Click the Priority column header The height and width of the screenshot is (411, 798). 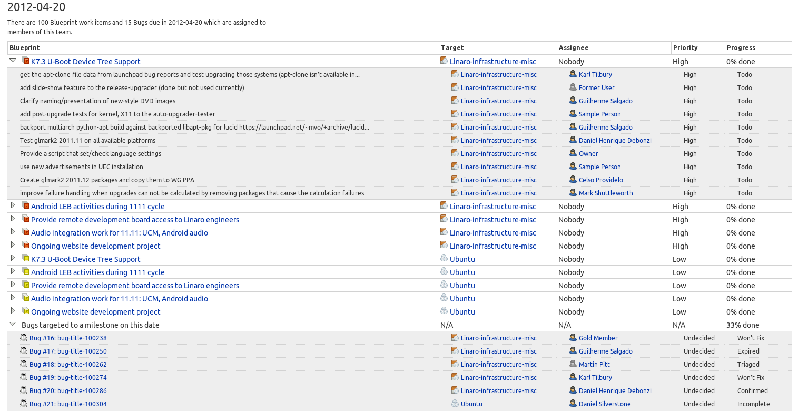pyautogui.click(x=685, y=48)
